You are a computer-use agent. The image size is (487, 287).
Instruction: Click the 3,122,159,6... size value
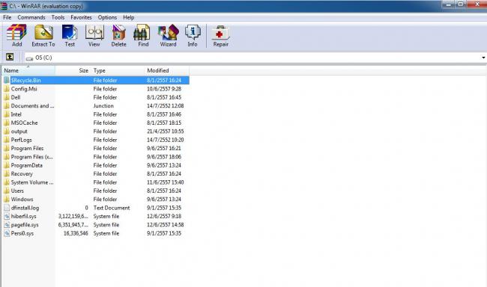coord(73,216)
